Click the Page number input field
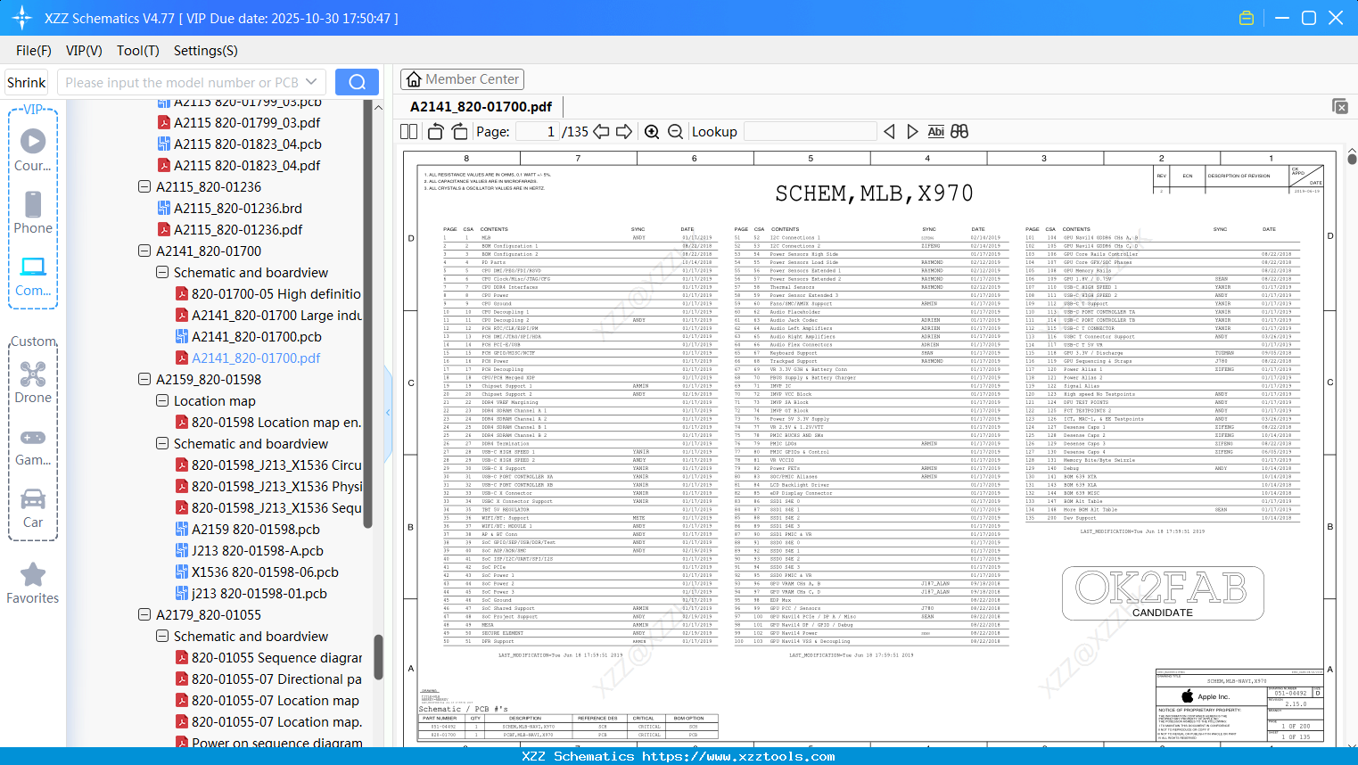1358x765 pixels. tap(538, 132)
